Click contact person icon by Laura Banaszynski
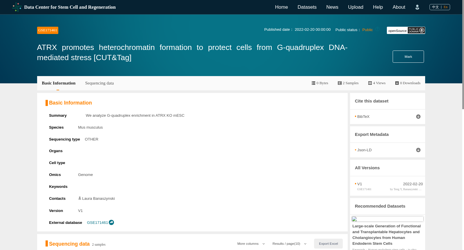The width and height of the screenshot is (464, 250). [80, 198]
